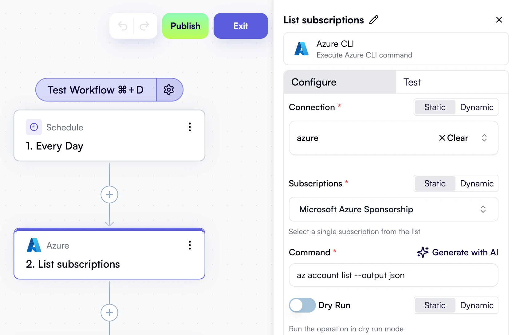Click Generate with AI sparkle icon
Screen dimensions: 516x335
click(x=423, y=252)
